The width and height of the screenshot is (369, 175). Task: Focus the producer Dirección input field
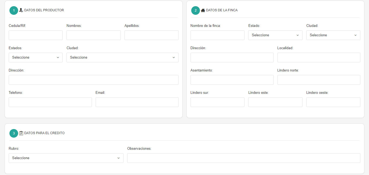[93, 80]
